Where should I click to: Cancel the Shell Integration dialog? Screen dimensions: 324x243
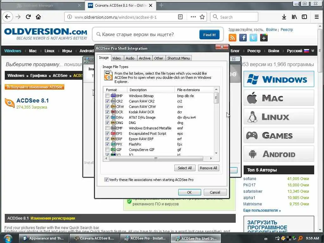coord(215,192)
